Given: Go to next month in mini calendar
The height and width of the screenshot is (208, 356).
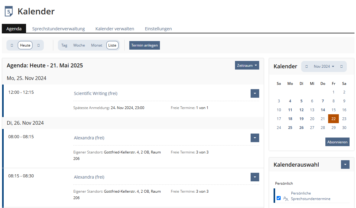Looking at the screenshot, I should (x=342, y=66).
